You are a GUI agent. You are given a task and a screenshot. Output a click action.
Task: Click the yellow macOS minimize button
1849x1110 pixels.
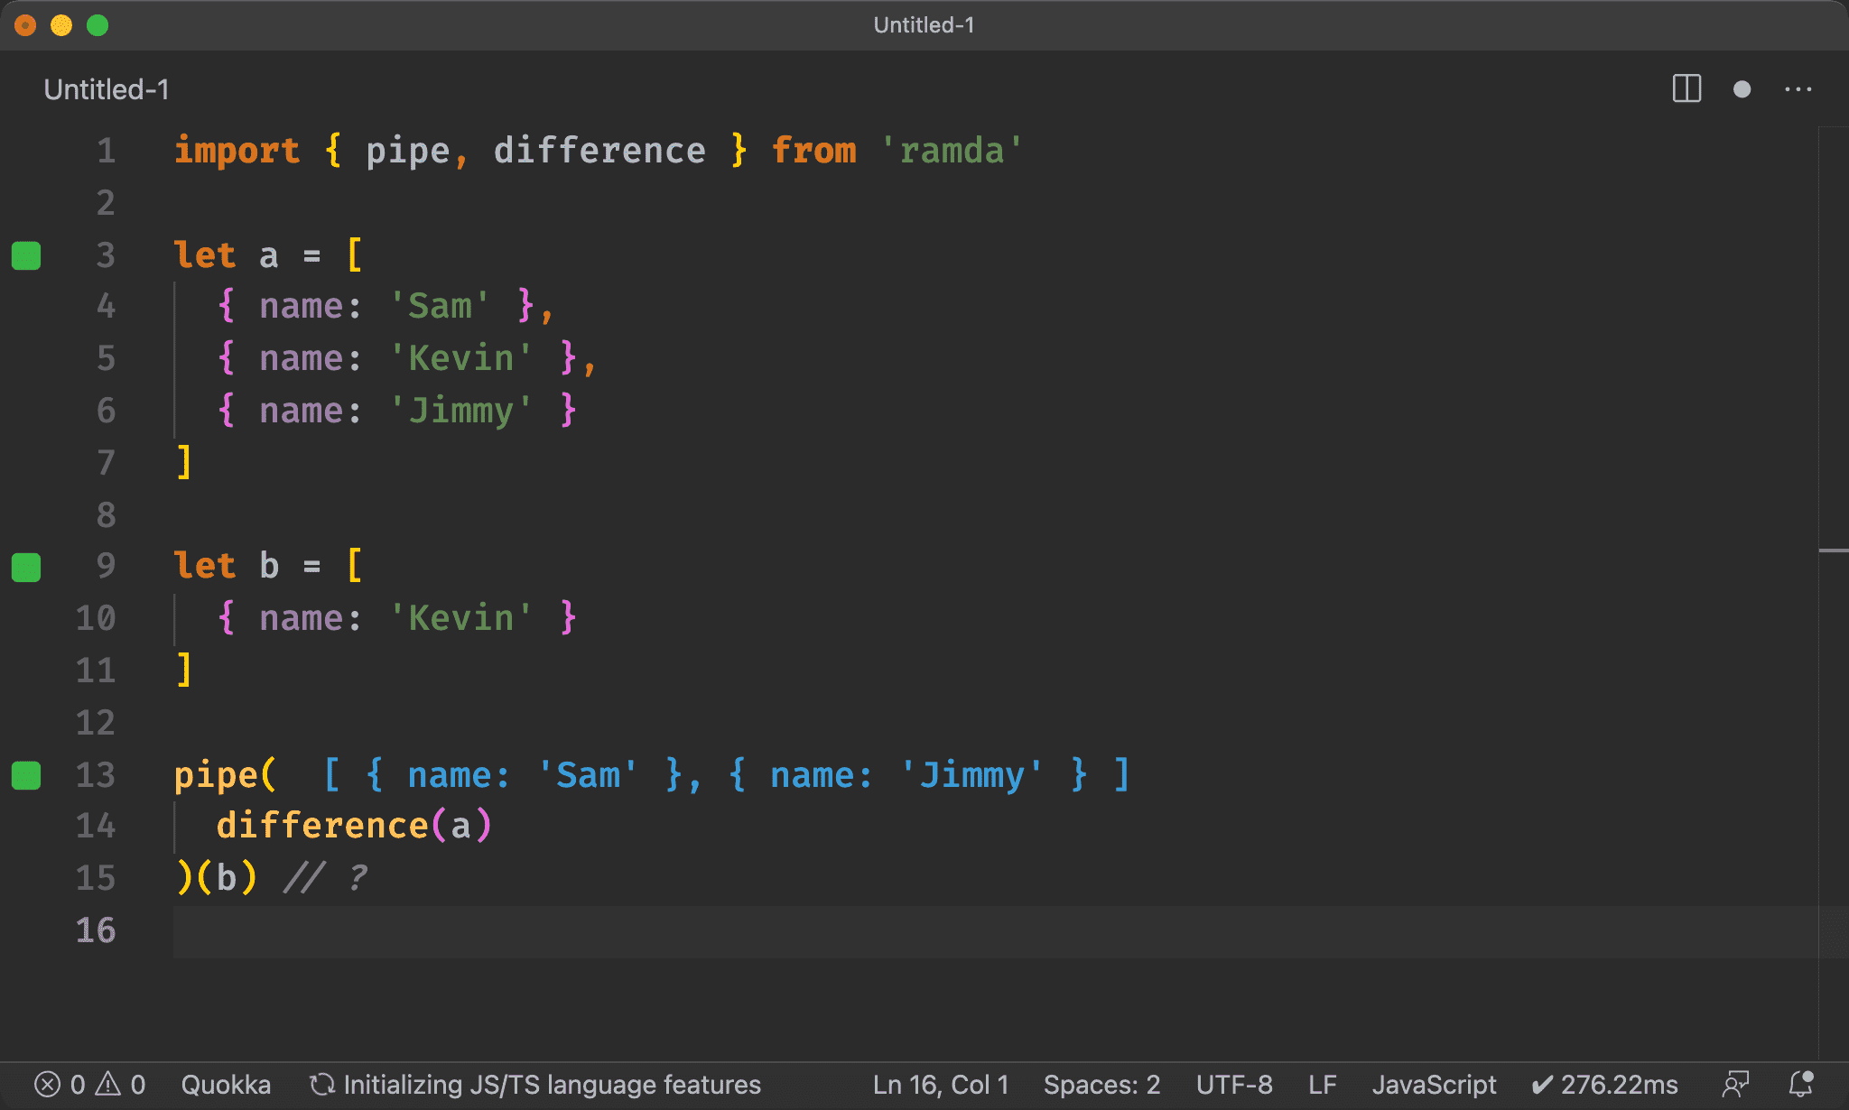(61, 25)
